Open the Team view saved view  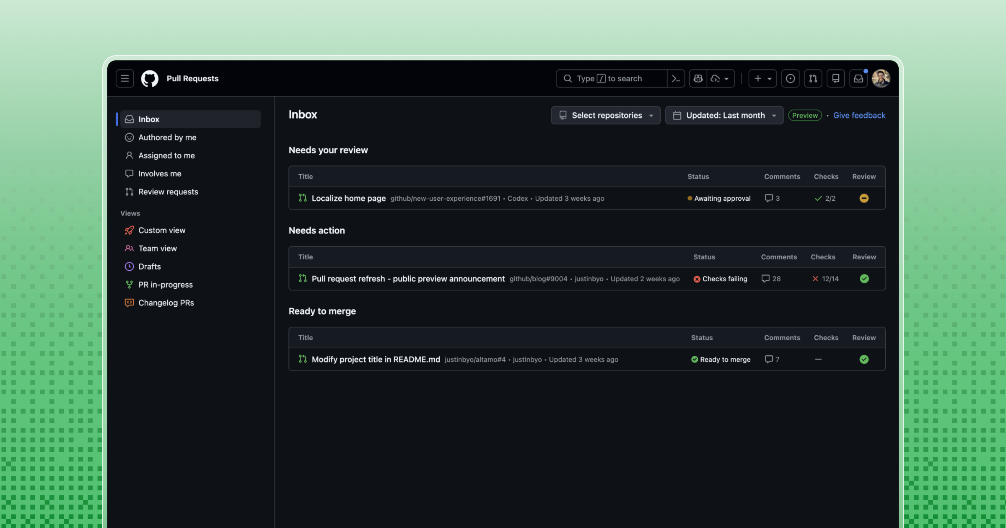point(157,248)
